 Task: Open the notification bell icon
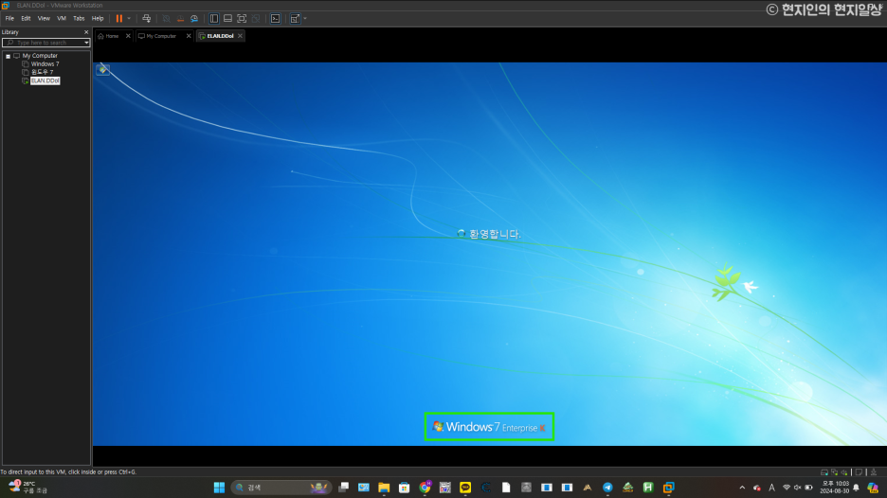click(857, 488)
